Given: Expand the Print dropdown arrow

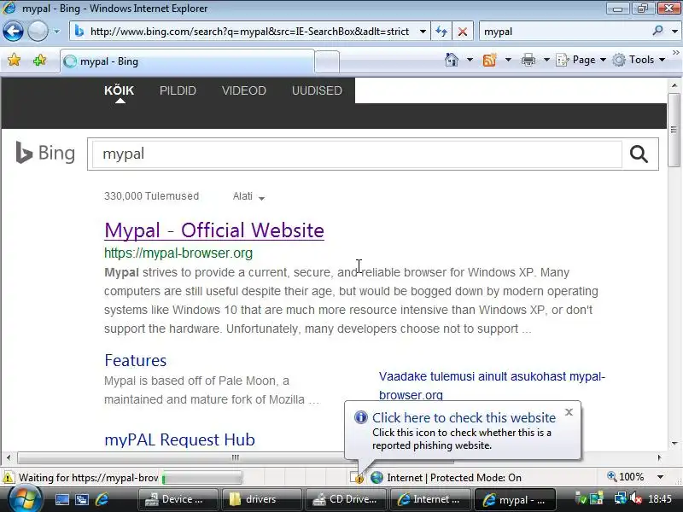Looking at the screenshot, I should 546,60.
